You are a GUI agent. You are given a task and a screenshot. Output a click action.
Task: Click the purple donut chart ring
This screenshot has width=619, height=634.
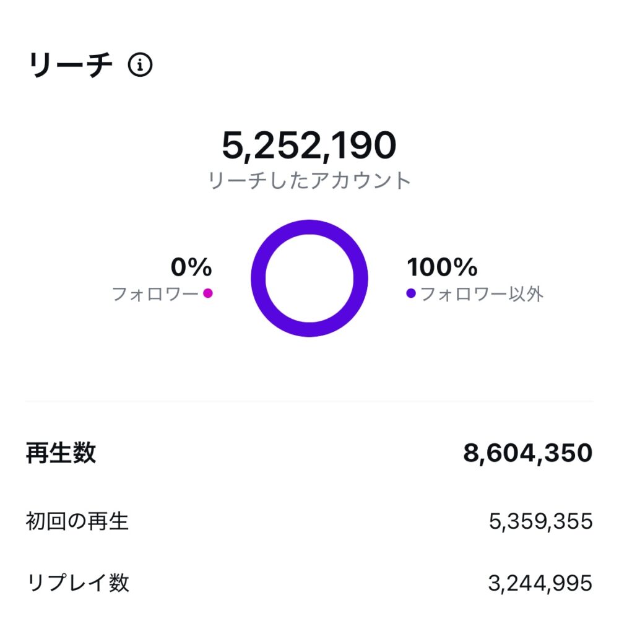click(259, 279)
